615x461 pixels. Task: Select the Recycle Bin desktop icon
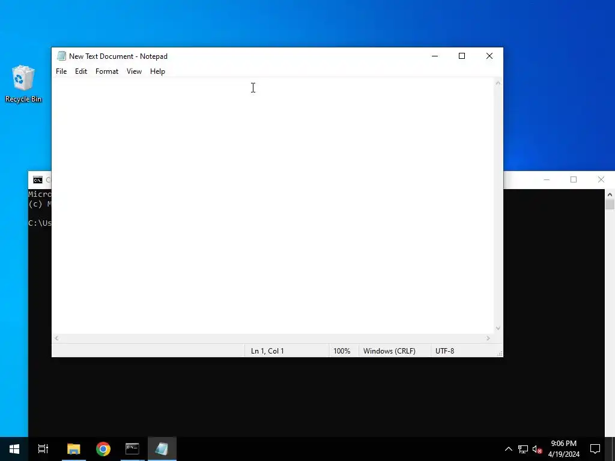pos(23,84)
